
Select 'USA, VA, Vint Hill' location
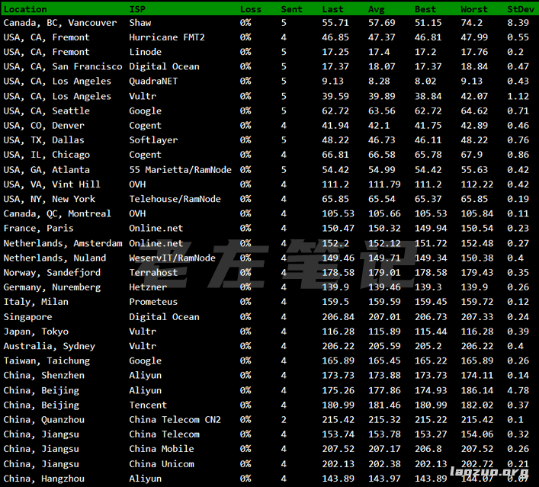[x=52, y=184]
